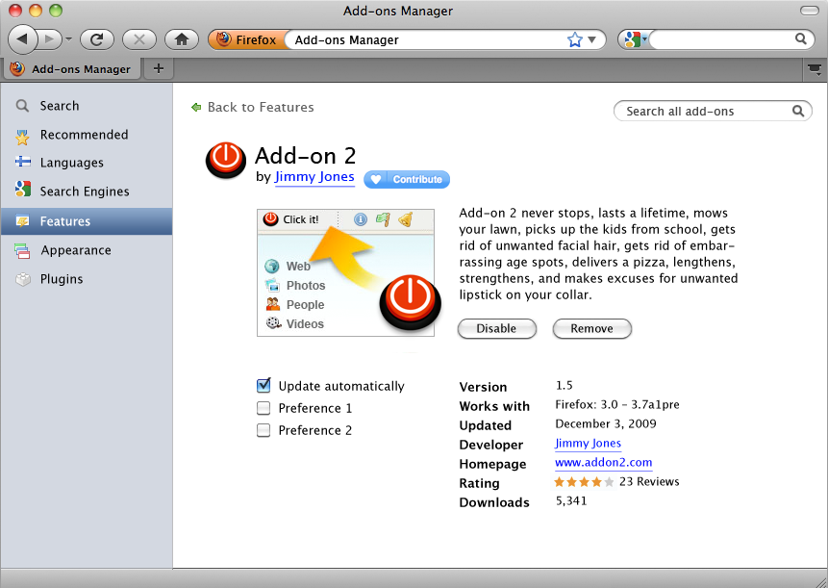Click the Appearance windows icon
The image size is (828, 588).
point(22,251)
